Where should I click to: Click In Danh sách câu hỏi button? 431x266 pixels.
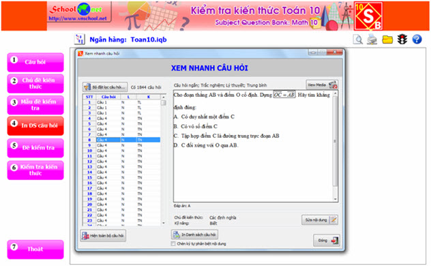coord(194,235)
